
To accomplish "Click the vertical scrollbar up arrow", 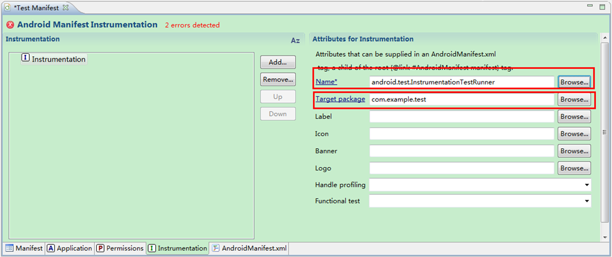I will [x=605, y=38].
